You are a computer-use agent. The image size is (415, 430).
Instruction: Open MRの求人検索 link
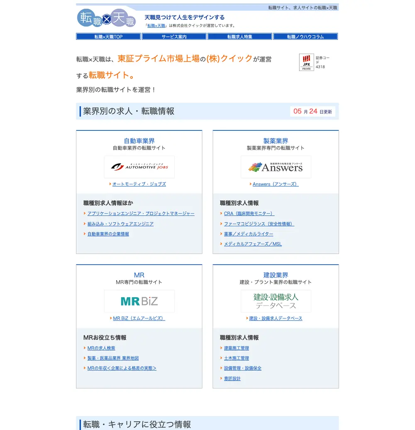pyautogui.click(x=101, y=348)
